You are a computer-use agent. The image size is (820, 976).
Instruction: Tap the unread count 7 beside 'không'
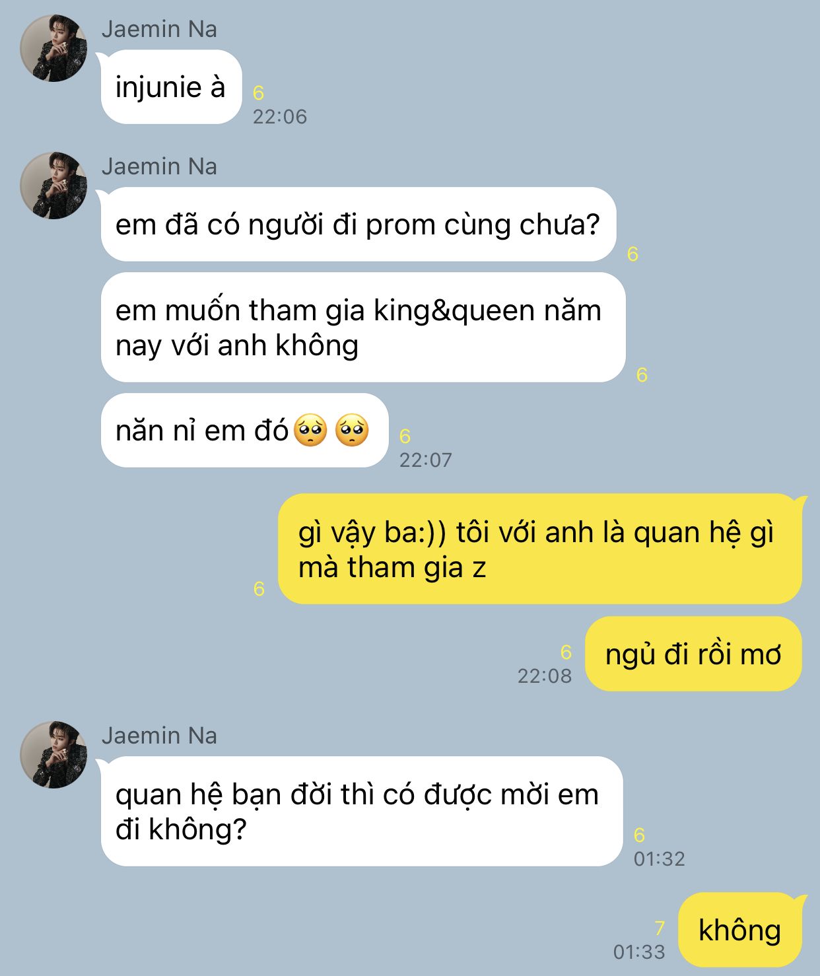pyautogui.click(x=659, y=928)
